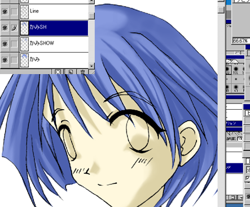The width and height of the screenshot is (250, 207).
Task: Hide the Line layer with its eye icon
Action: tap(5, 12)
